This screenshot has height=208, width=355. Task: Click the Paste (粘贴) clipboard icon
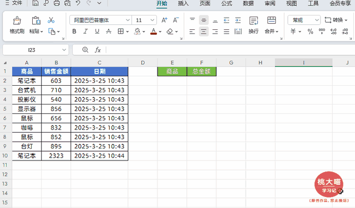click(x=35, y=20)
